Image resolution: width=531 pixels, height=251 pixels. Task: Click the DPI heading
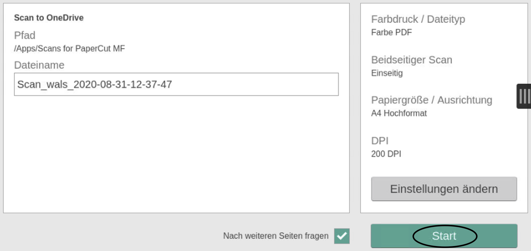click(x=380, y=141)
